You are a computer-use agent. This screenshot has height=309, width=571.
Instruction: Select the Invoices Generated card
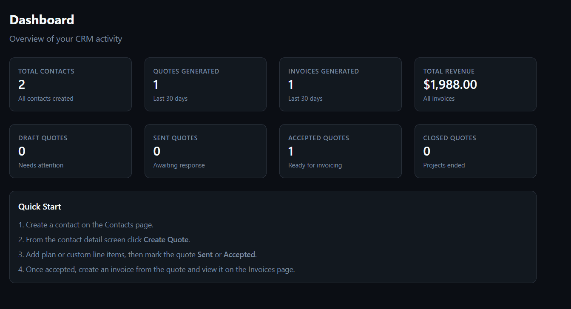tap(340, 84)
